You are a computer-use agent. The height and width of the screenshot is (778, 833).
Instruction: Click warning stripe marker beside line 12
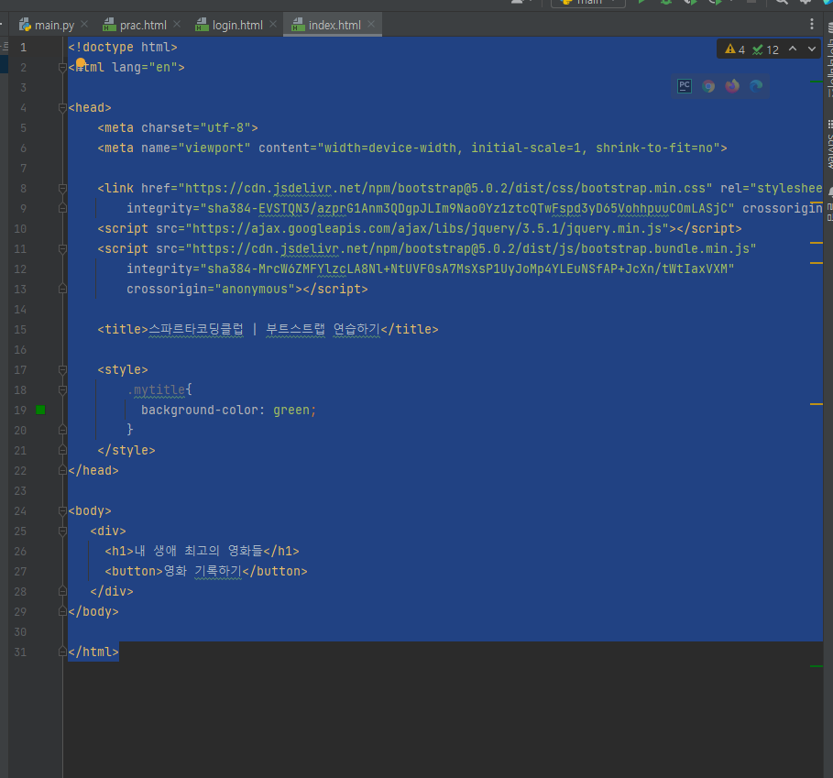point(816,263)
